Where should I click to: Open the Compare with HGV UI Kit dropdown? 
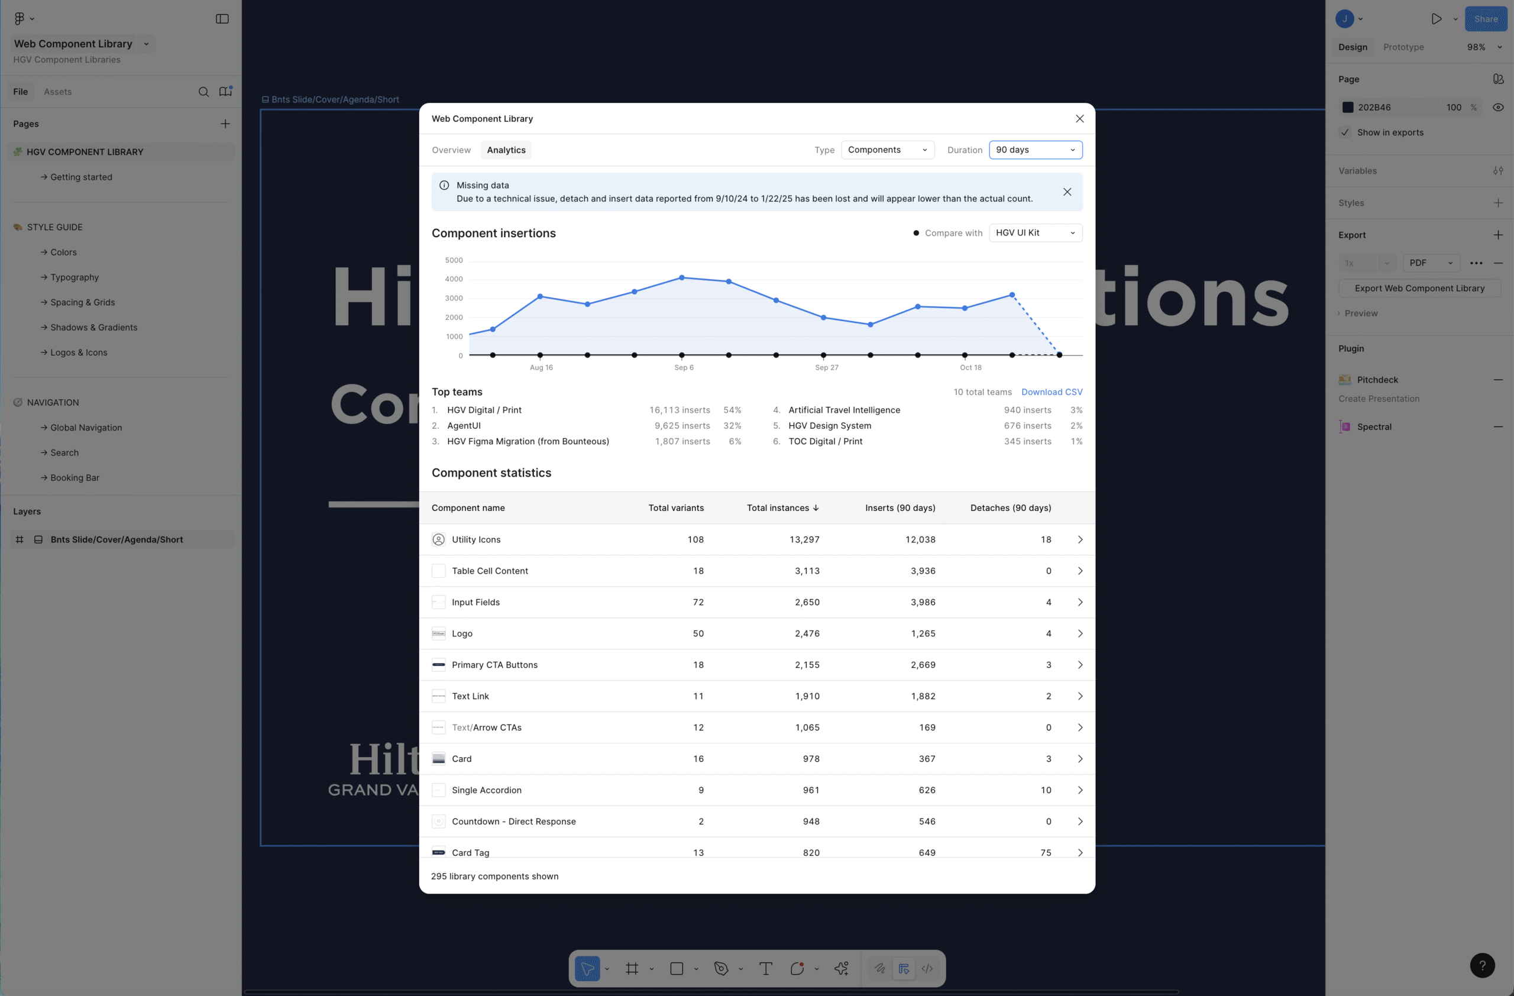[x=1036, y=233]
